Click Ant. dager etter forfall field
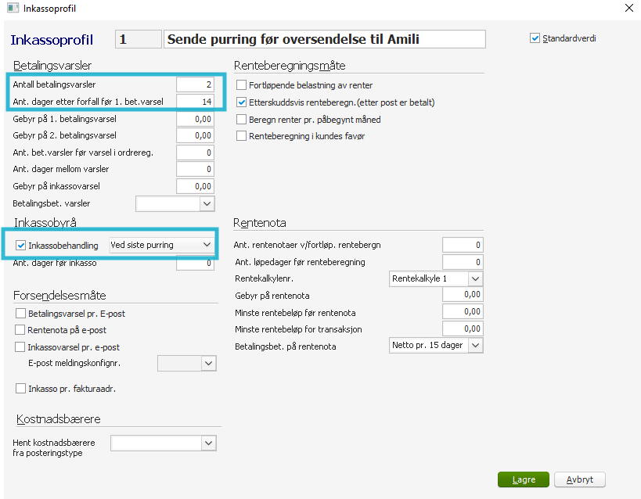The height and width of the screenshot is (499, 641). [x=196, y=102]
